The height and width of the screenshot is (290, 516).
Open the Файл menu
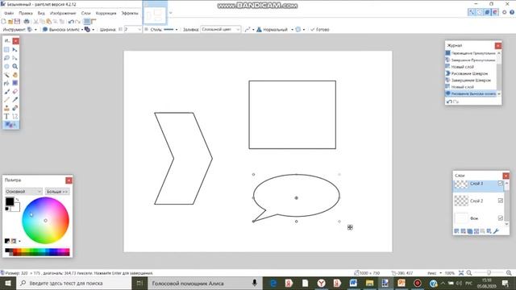point(9,13)
